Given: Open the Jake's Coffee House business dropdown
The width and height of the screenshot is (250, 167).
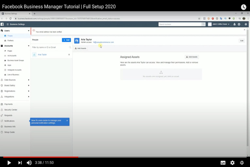Looking at the screenshot, I should [219, 24].
